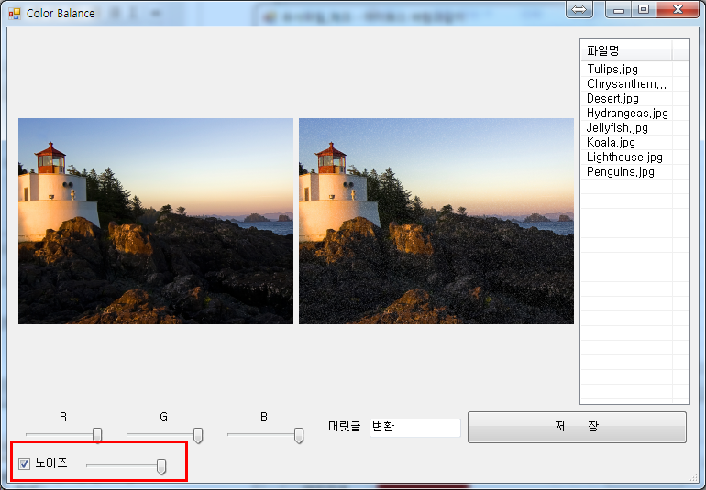
Task: Click the Color Balance app icon in title bar
Action: tap(15, 14)
